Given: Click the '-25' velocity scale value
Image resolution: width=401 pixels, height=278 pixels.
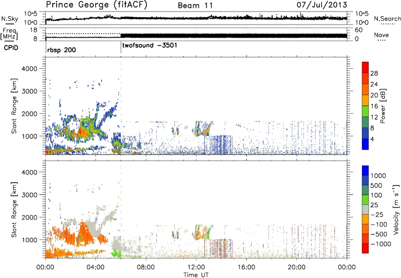Looking at the screenshot, I should (x=378, y=214).
